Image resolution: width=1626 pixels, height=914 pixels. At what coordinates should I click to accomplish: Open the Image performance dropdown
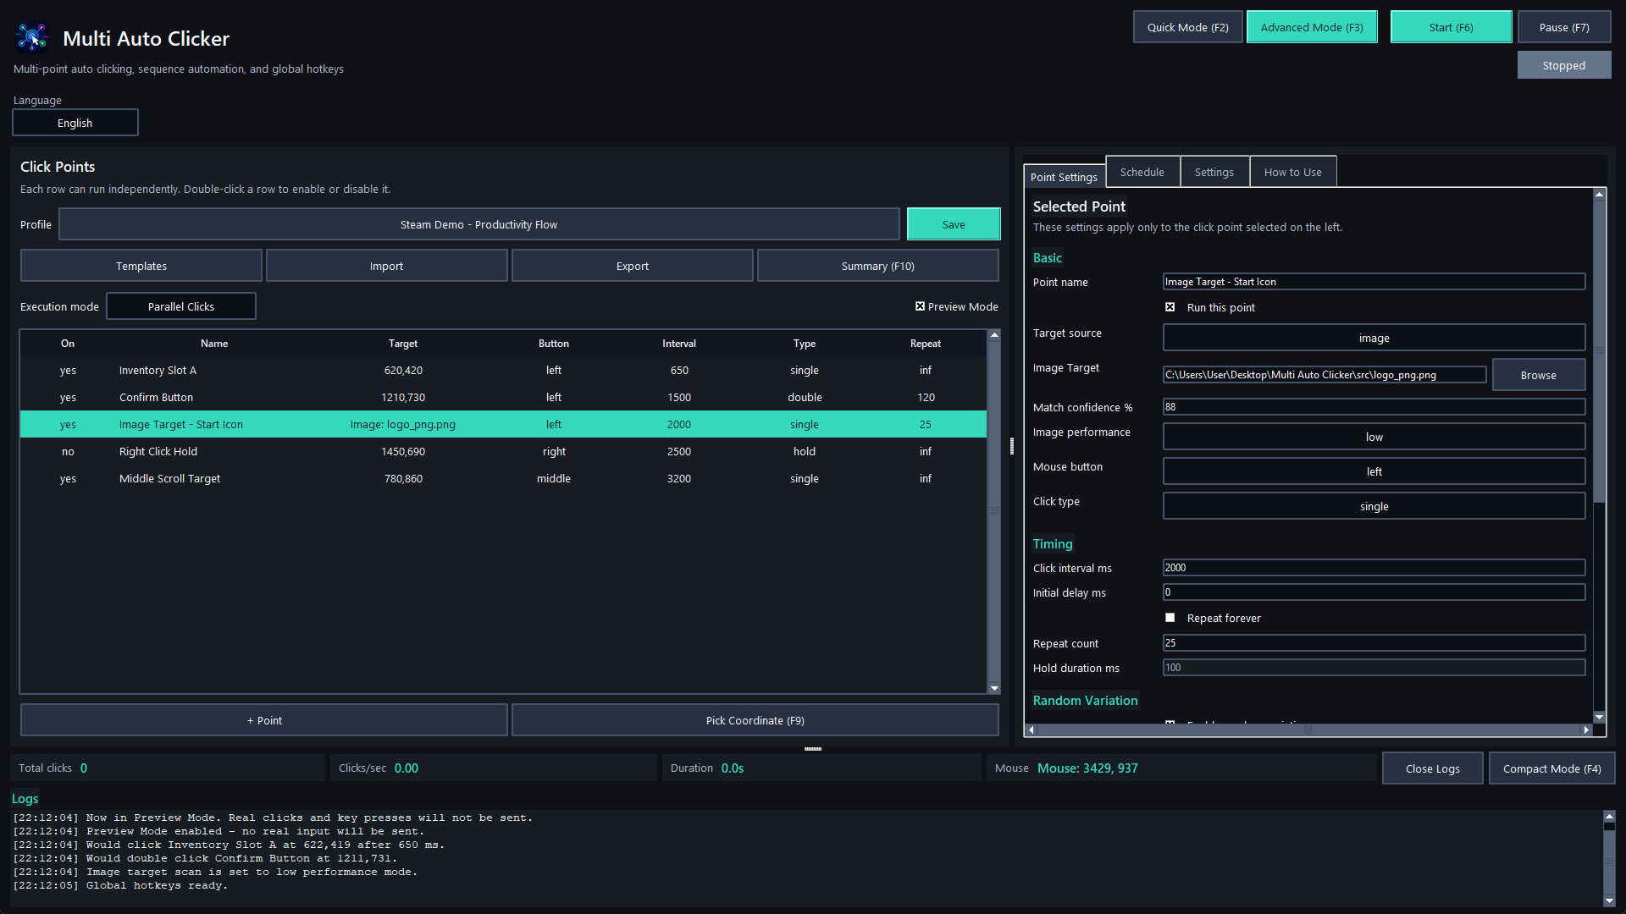pyautogui.click(x=1374, y=437)
